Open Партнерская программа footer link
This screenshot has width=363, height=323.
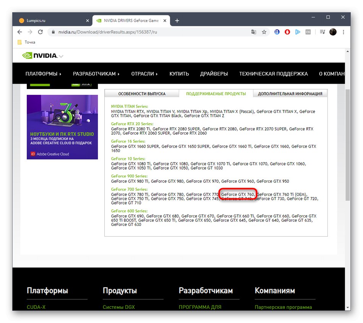[284, 307]
